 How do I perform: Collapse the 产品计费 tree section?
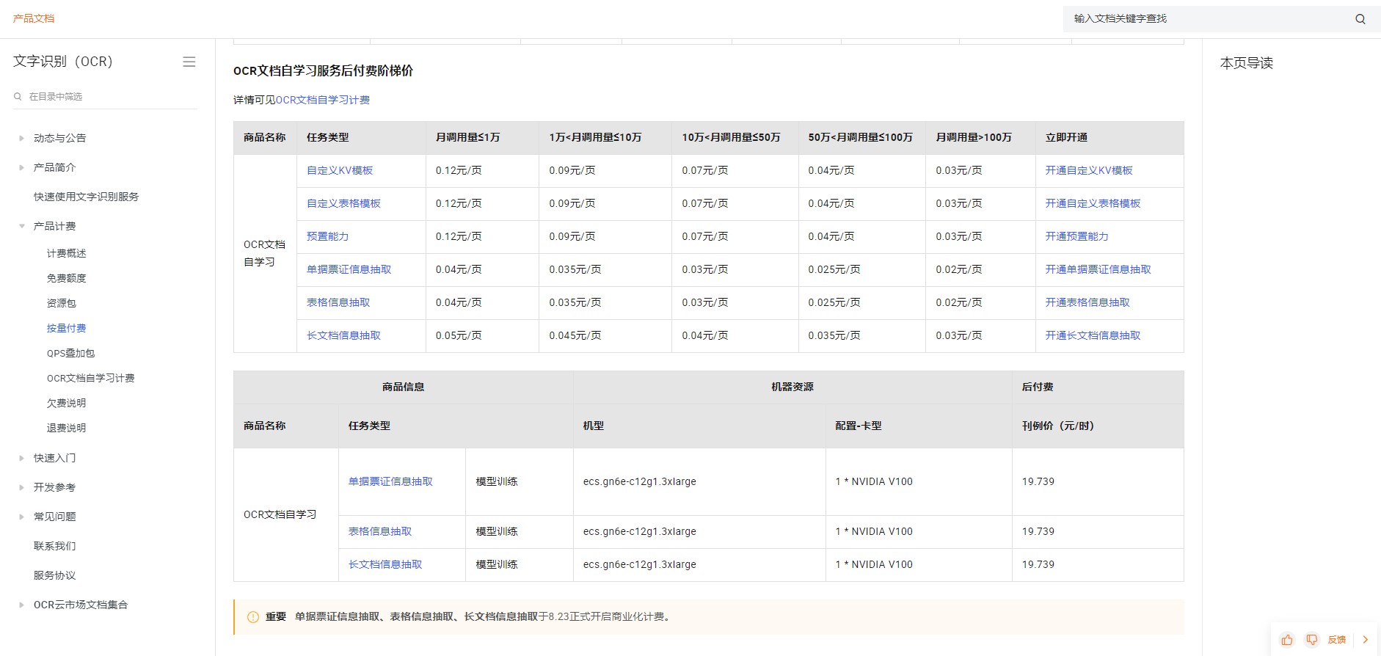click(21, 226)
